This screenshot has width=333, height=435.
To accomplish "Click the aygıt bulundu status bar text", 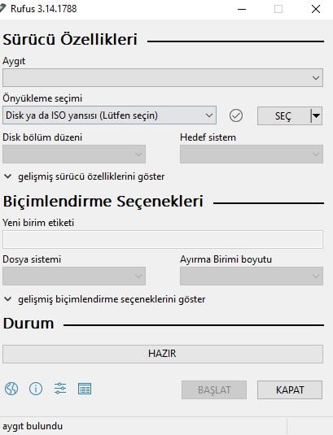I will (33, 426).
